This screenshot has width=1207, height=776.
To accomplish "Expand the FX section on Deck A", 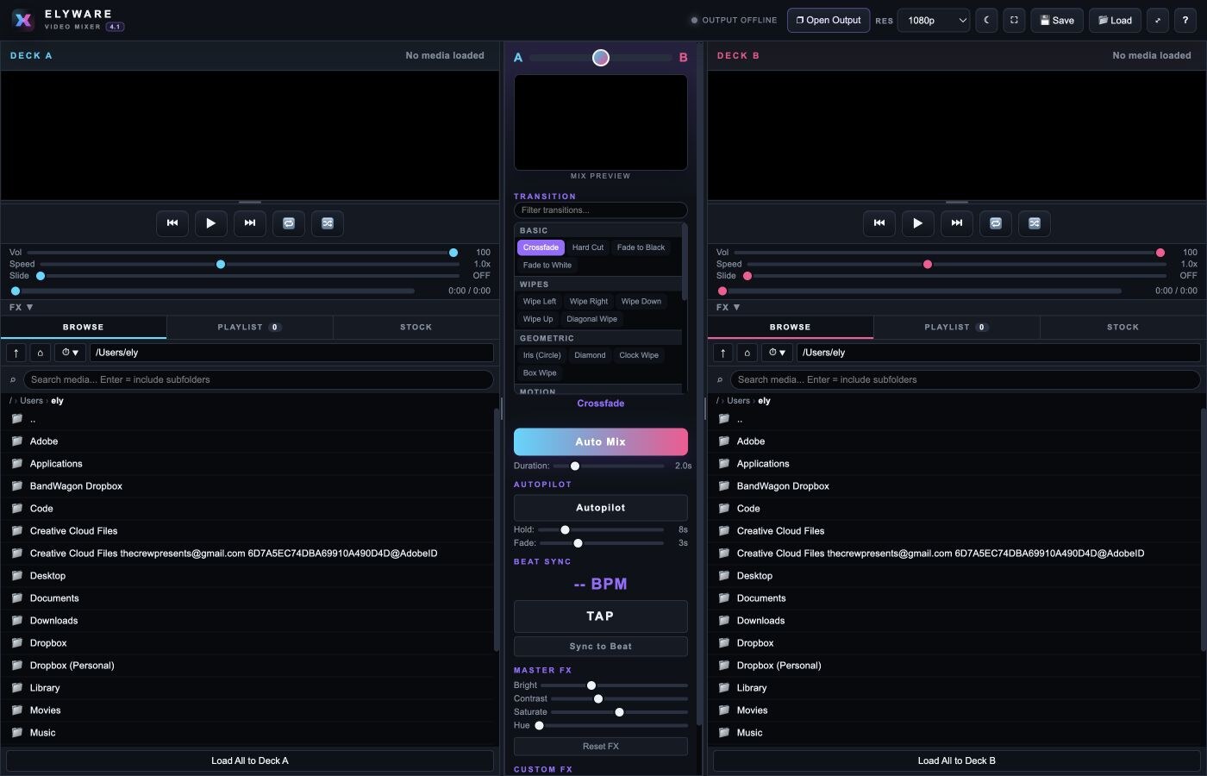I will [x=22, y=307].
